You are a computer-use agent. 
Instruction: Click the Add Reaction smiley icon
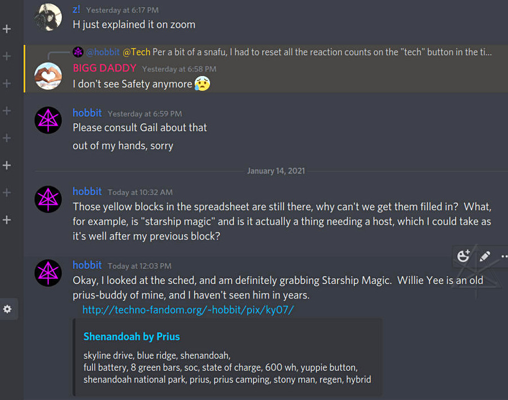[x=464, y=256]
